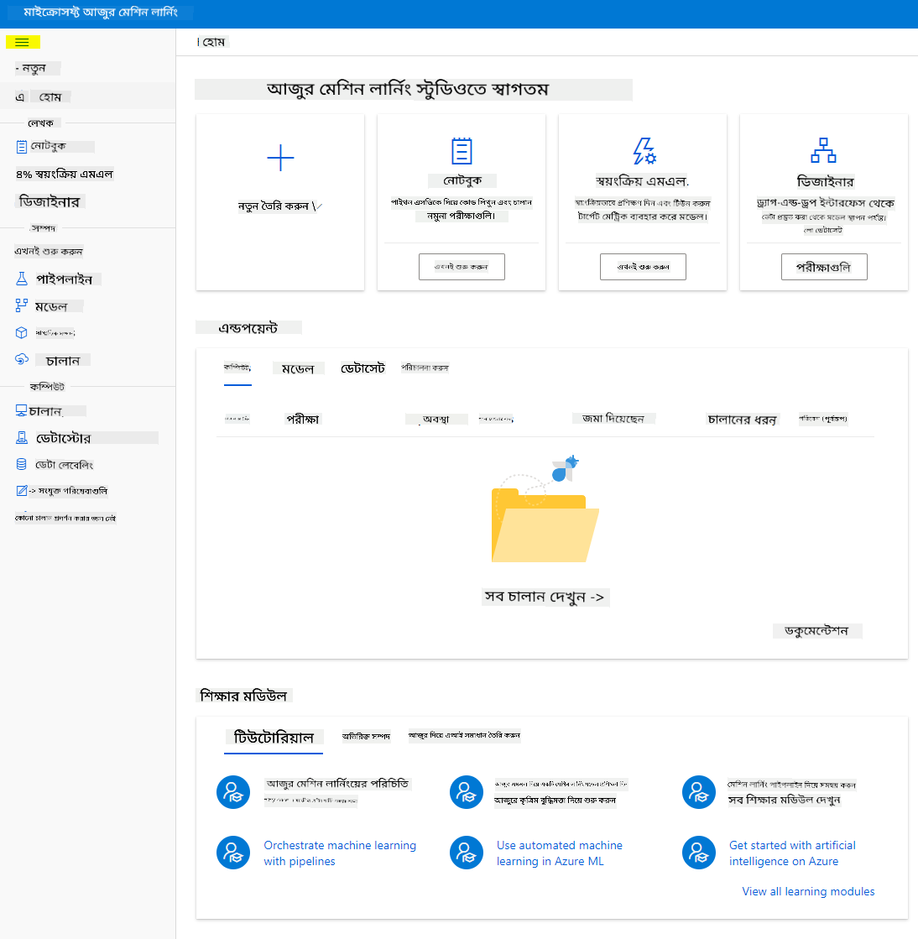
Task: Switch to the ডেটাসেট tab
Action: tap(363, 368)
